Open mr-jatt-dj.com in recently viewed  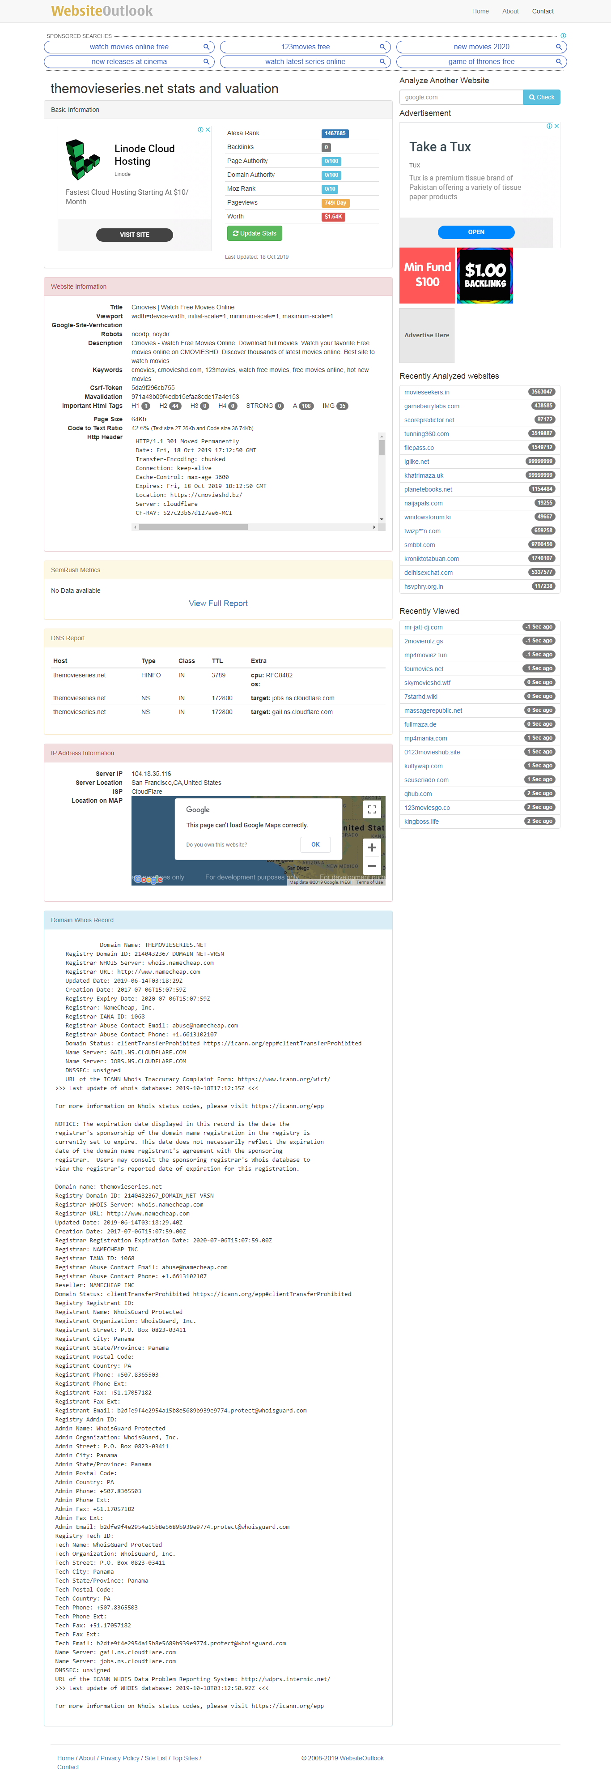pos(423,627)
